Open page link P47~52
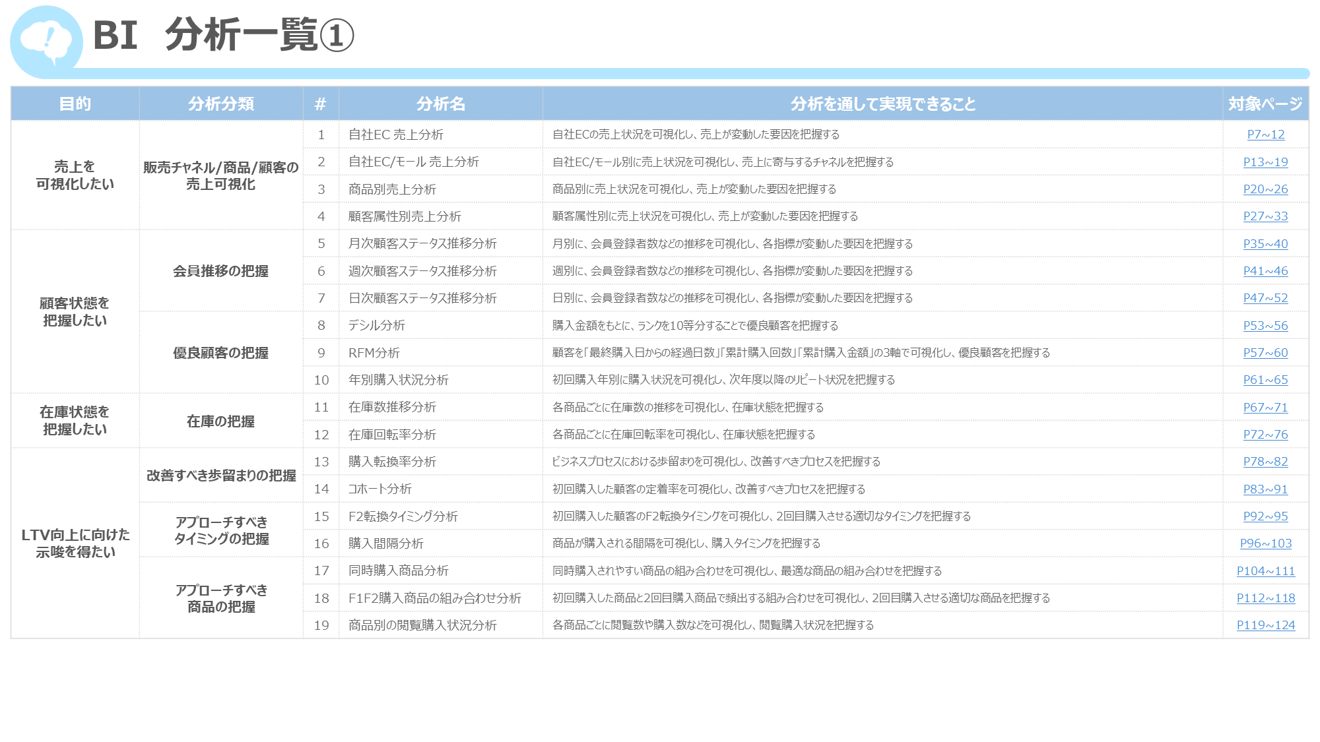 1265,298
